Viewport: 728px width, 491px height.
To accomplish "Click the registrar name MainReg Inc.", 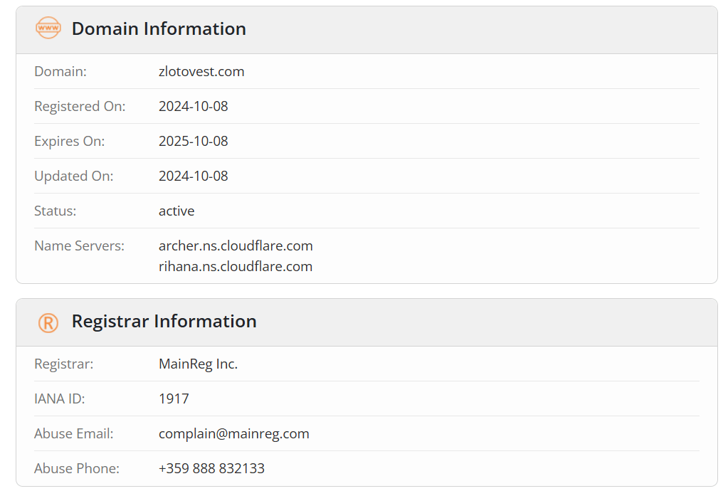I will [199, 364].
